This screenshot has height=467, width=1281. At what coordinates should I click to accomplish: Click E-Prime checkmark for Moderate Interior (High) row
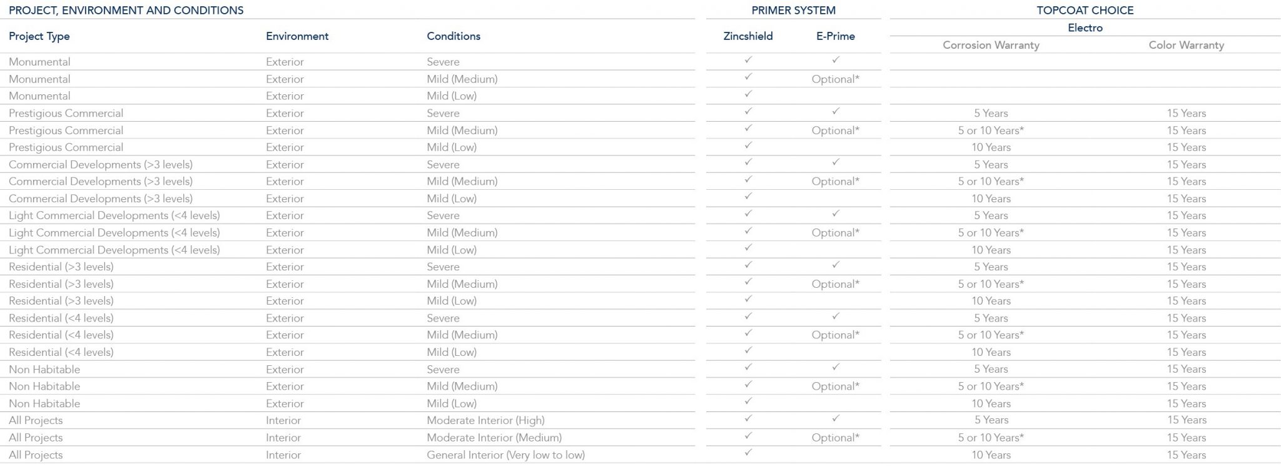click(836, 418)
